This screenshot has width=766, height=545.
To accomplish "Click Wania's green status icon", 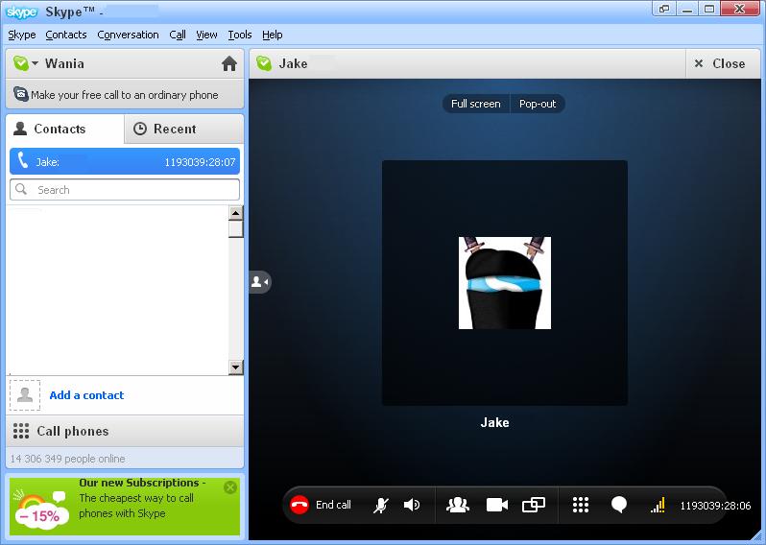I will point(21,63).
